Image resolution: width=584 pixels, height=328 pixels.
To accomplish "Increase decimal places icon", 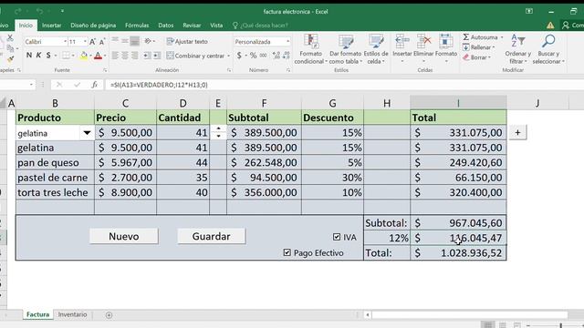I will [276, 56].
